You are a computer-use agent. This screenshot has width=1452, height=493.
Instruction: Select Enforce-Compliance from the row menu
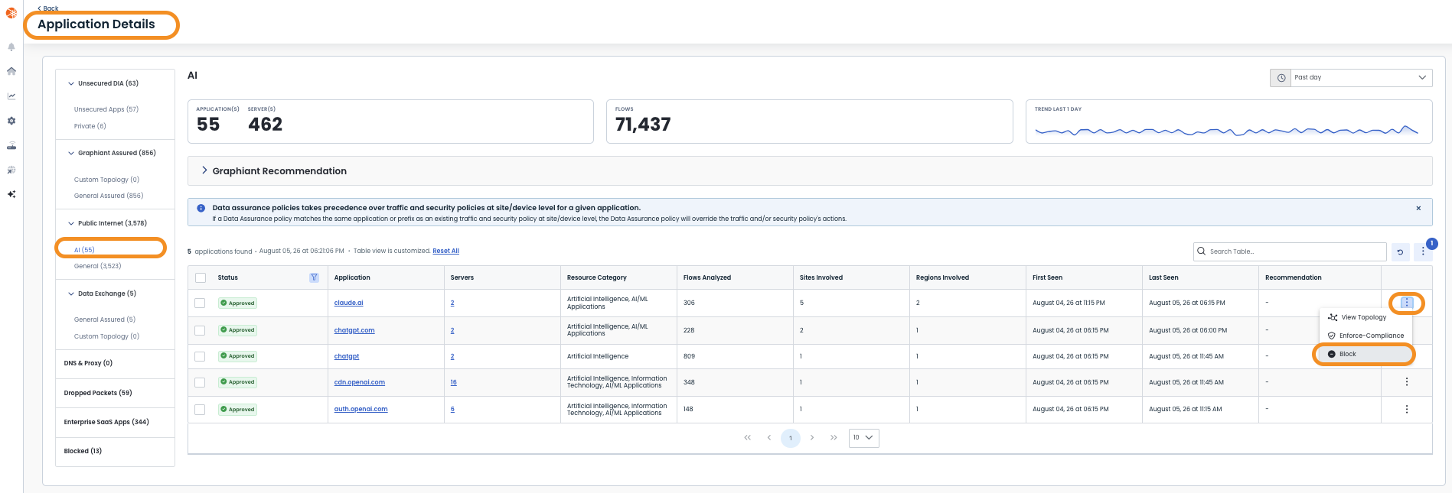[x=1365, y=336]
